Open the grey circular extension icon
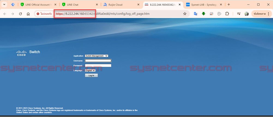 [219, 14]
